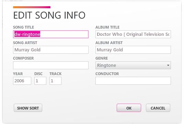Click the Track number field
The height and width of the screenshot is (124, 184).
click(x=55, y=81)
